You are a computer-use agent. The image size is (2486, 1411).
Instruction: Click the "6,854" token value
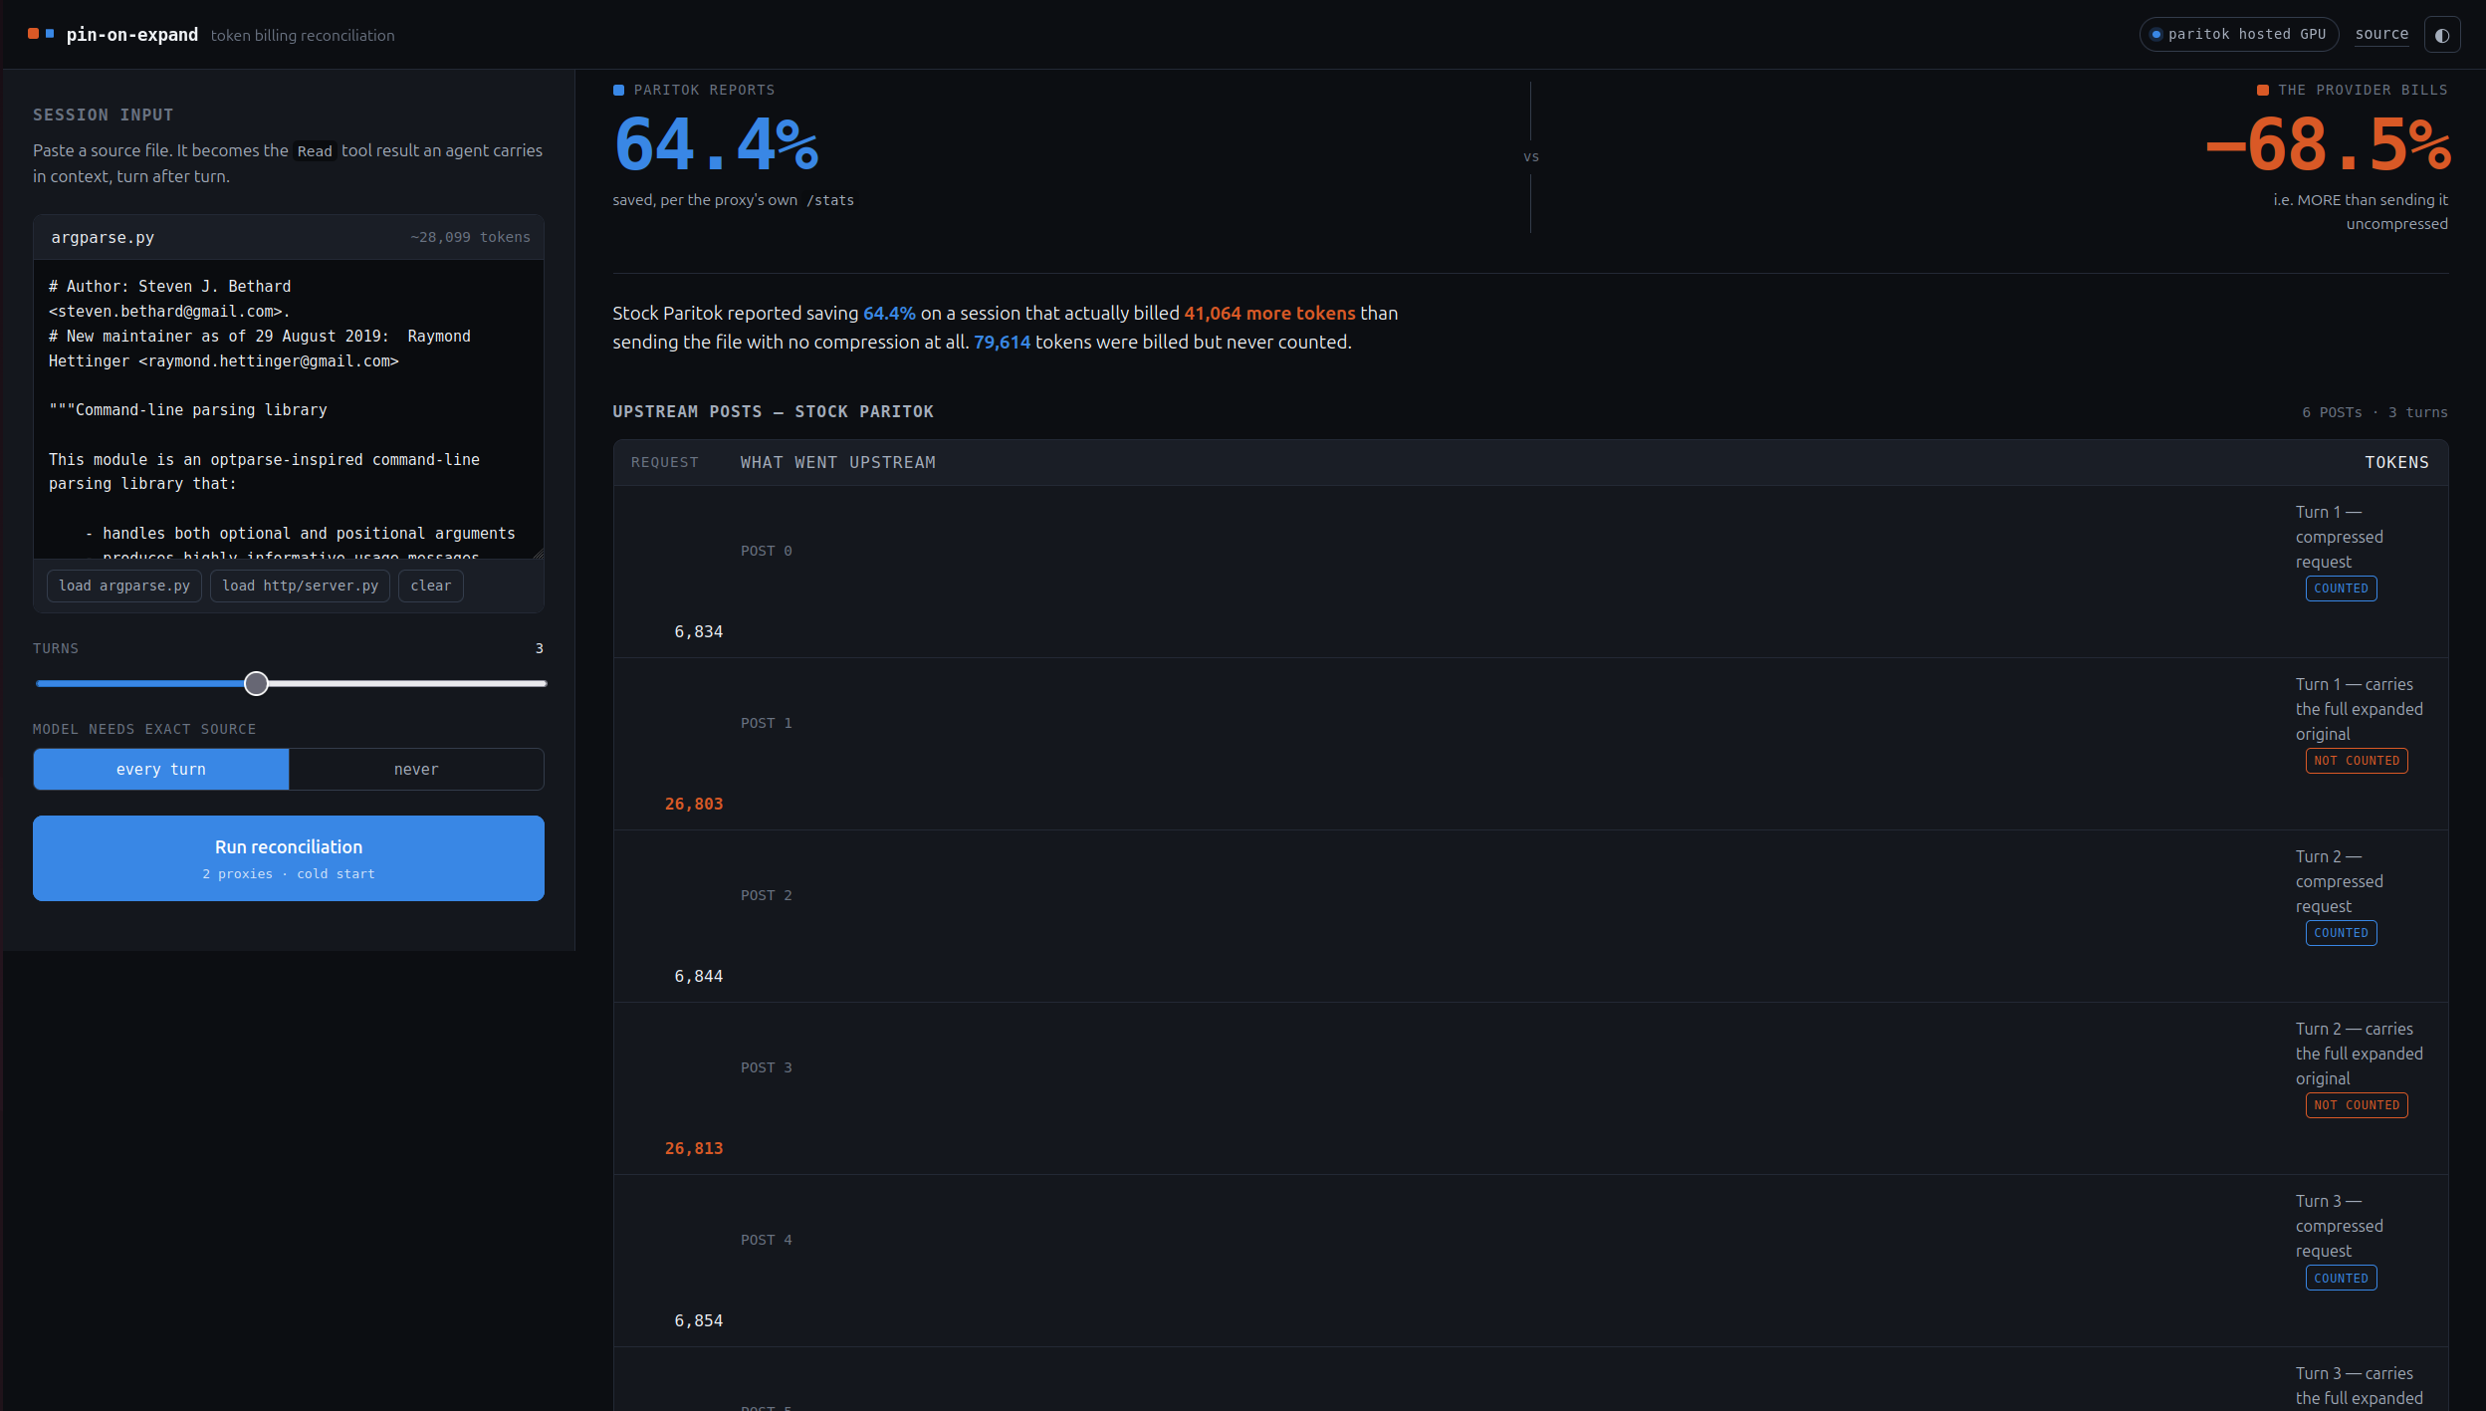coord(699,1321)
